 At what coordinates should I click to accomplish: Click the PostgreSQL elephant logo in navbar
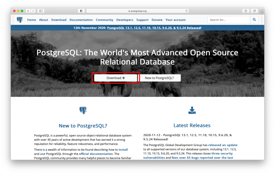point(20,20)
